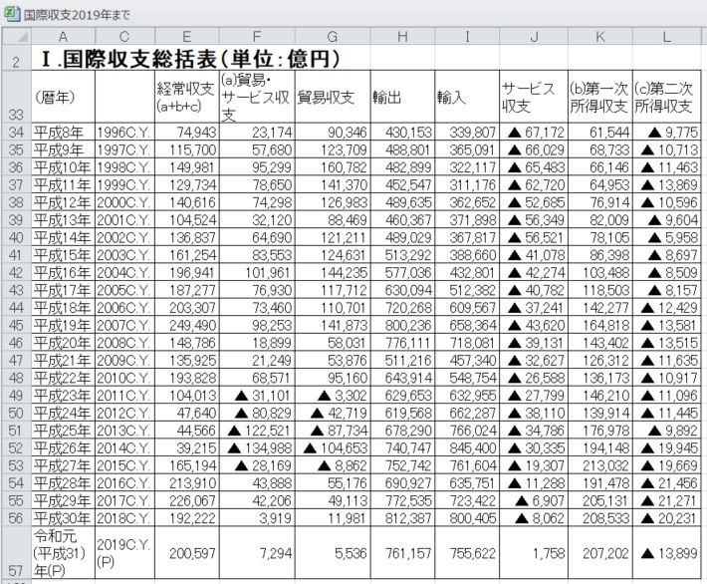Select column E header
Image resolution: width=707 pixels, height=584 pixels.
pyautogui.click(x=186, y=36)
